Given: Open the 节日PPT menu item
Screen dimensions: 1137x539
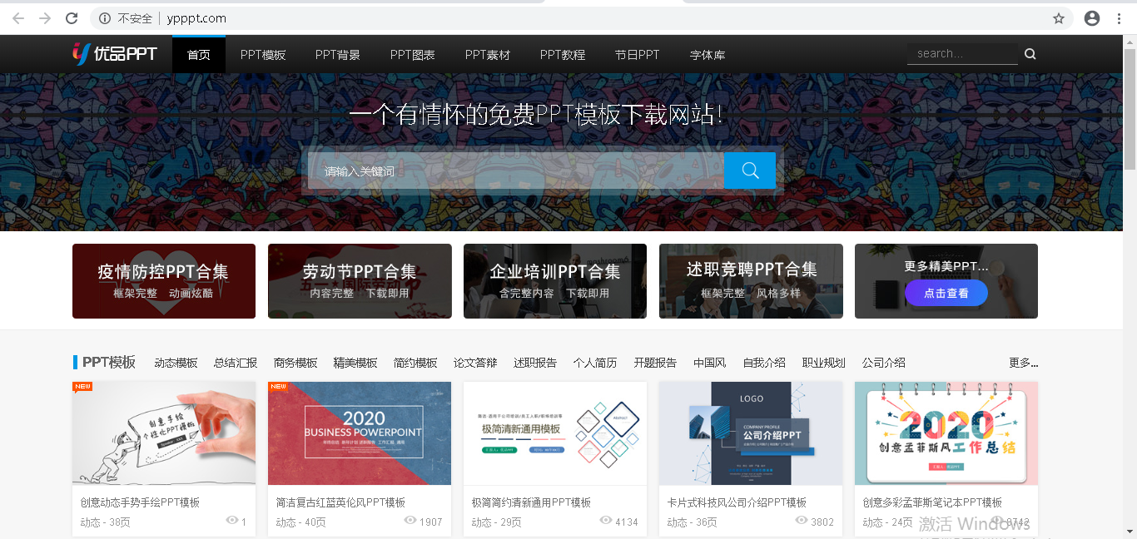Looking at the screenshot, I should coord(637,54).
